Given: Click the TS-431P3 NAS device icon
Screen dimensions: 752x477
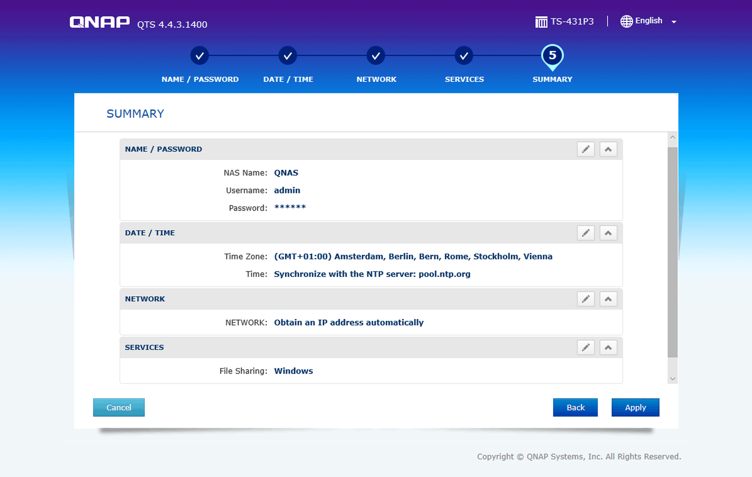Looking at the screenshot, I should point(541,22).
